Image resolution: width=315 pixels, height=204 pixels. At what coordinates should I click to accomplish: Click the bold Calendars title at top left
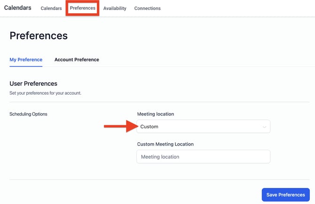(x=17, y=8)
